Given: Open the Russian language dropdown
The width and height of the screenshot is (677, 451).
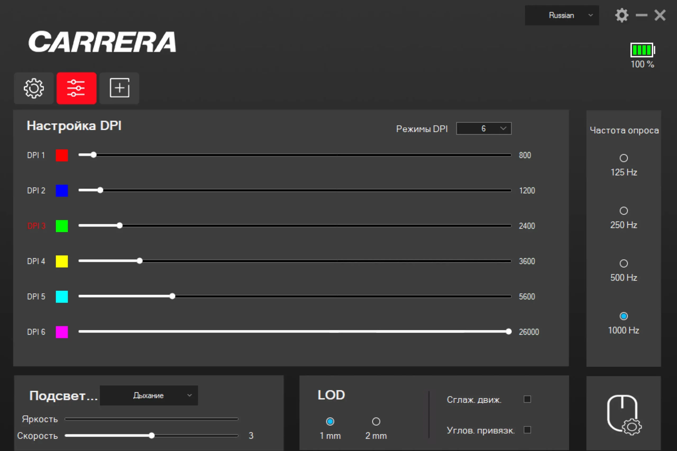Looking at the screenshot, I should (x=562, y=15).
